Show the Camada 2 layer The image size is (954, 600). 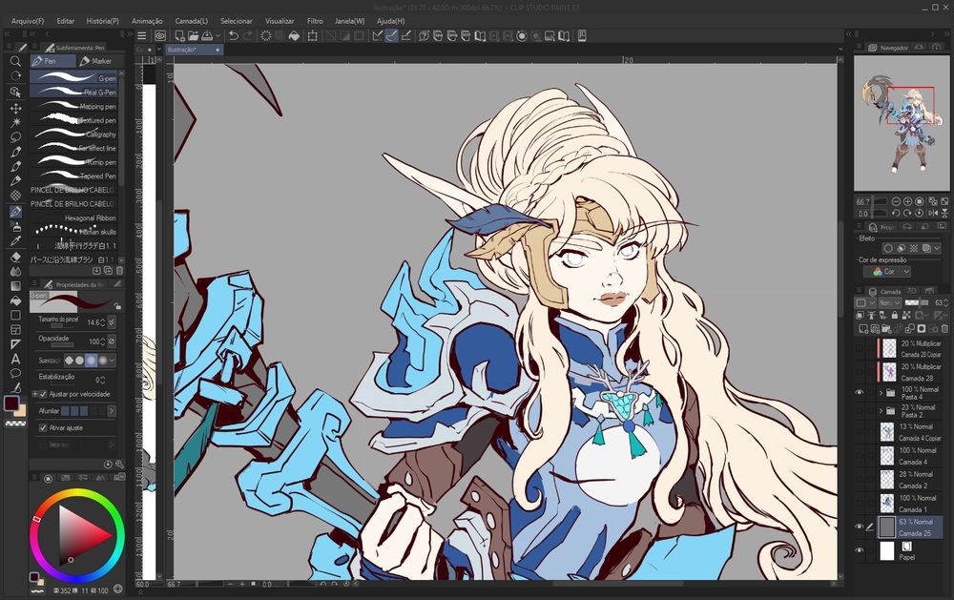click(x=860, y=480)
